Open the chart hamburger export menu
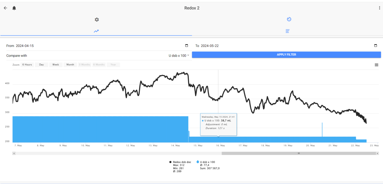This screenshot has height=184, width=383. (377, 65)
